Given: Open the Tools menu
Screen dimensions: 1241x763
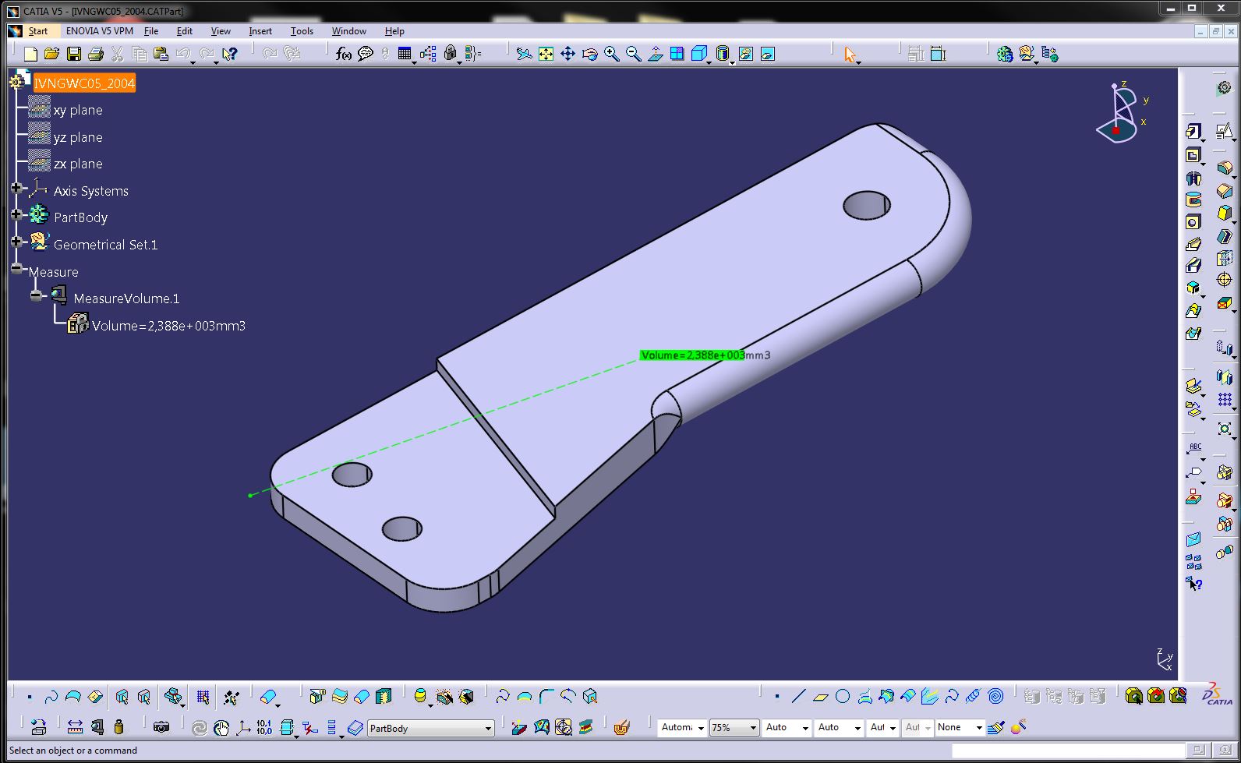Looking at the screenshot, I should pos(302,31).
